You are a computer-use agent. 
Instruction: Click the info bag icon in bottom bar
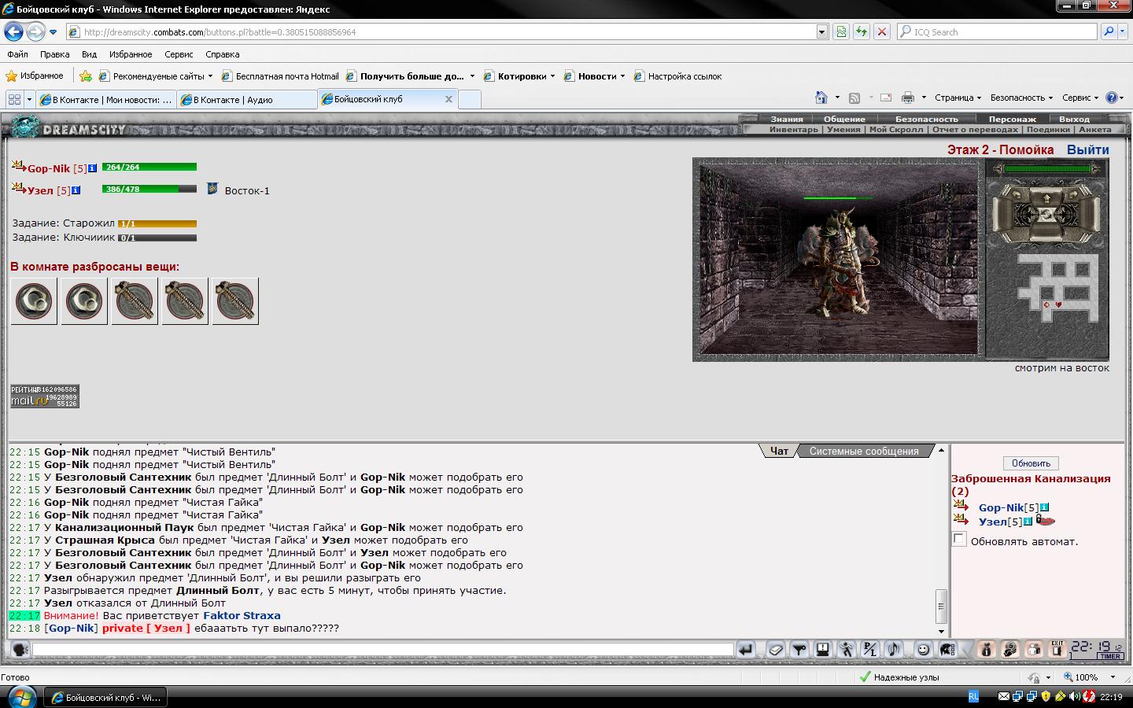point(986,650)
